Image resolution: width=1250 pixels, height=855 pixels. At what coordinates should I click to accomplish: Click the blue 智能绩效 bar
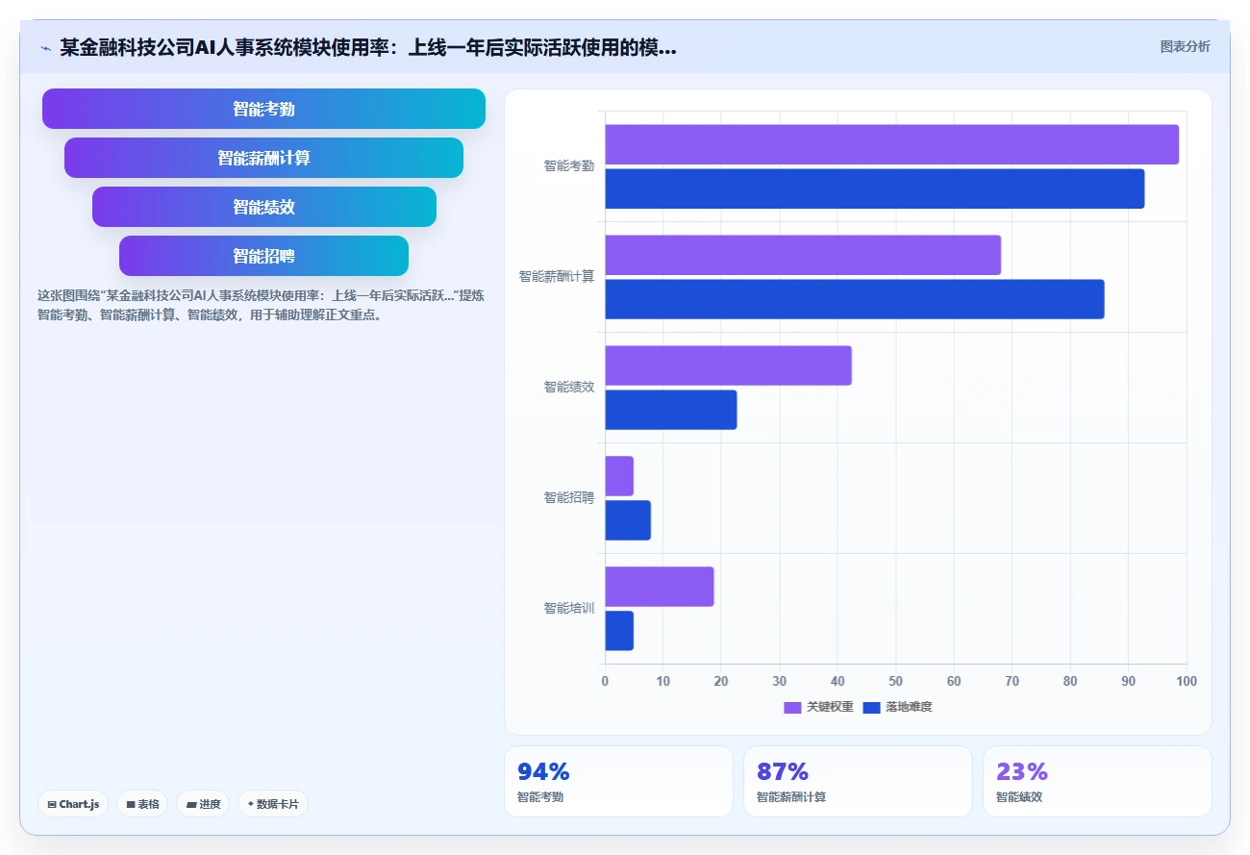(670, 410)
